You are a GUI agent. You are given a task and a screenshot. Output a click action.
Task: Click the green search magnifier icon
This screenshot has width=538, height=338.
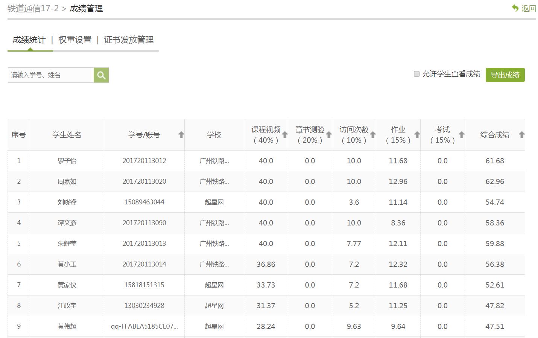[101, 75]
